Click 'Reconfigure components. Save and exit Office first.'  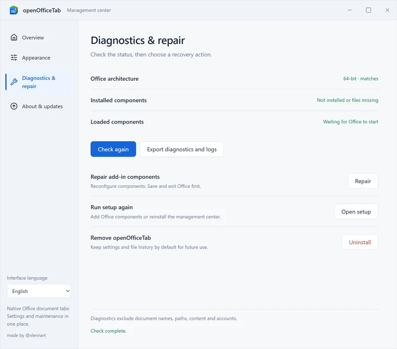point(146,186)
